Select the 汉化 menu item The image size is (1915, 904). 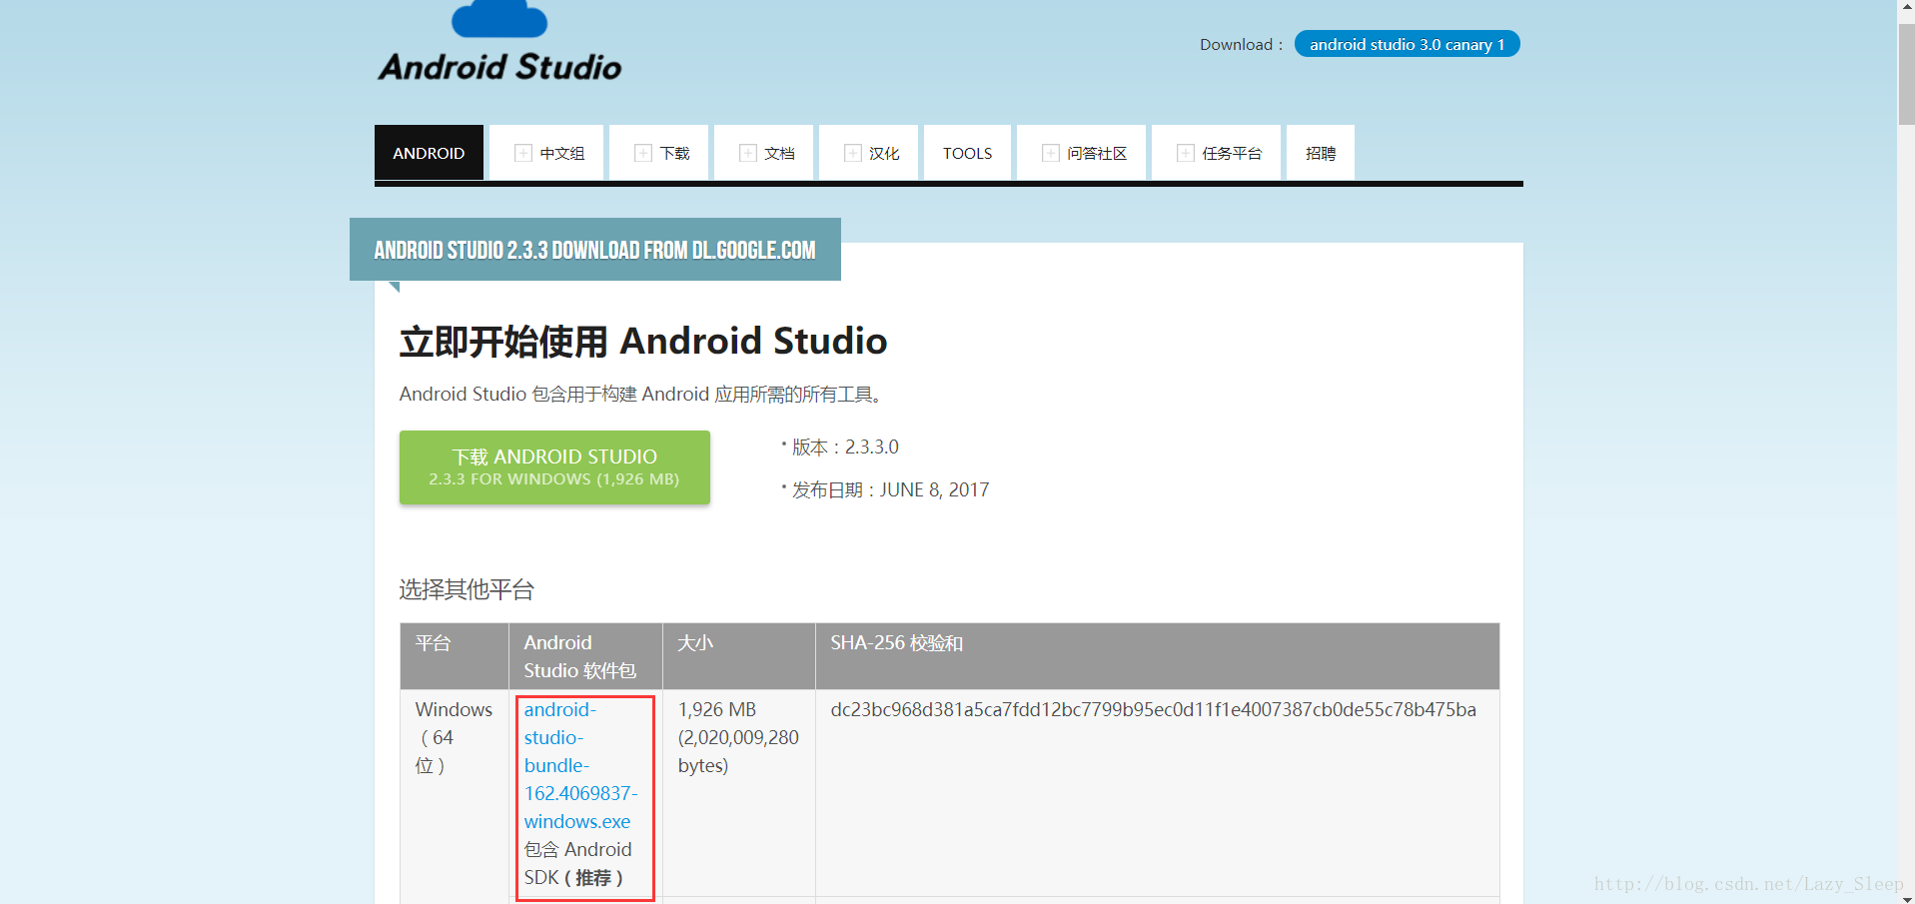click(869, 153)
